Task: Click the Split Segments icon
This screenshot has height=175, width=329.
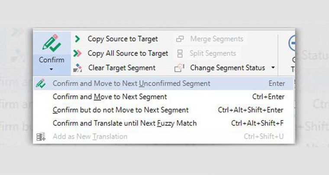Action: (x=180, y=54)
